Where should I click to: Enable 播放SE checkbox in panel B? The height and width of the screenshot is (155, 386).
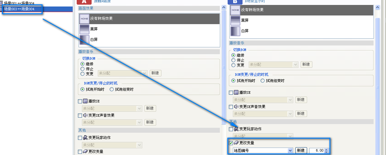231,93
